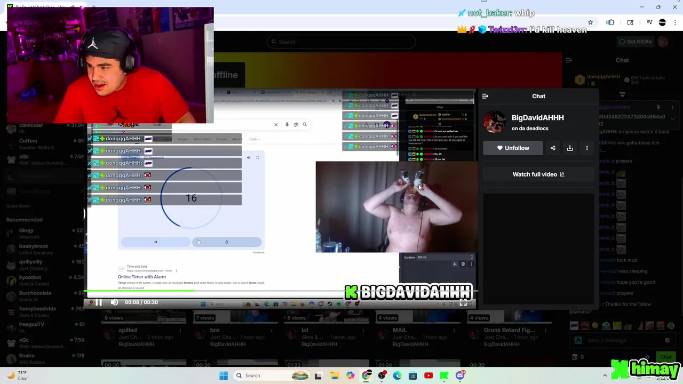Open BigDavidAHHH profile avatar
Image resolution: width=683 pixels, height=384 pixels.
(495, 122)
